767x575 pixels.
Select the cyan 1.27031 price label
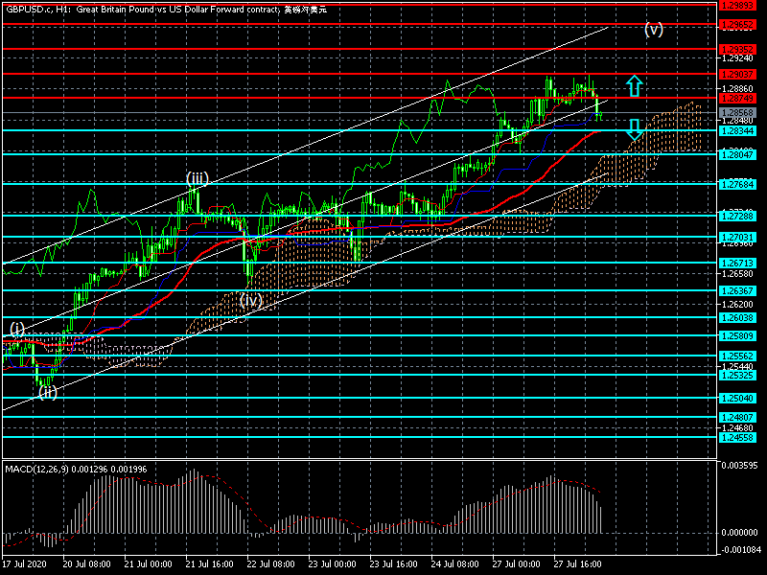[x=737, y=237]
